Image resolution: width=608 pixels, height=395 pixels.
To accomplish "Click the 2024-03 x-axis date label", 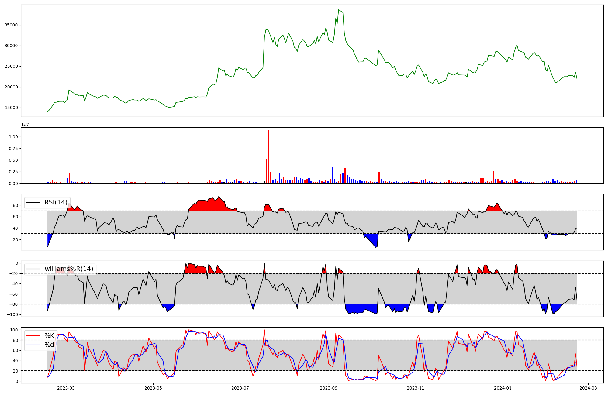I will pos(589,388).
